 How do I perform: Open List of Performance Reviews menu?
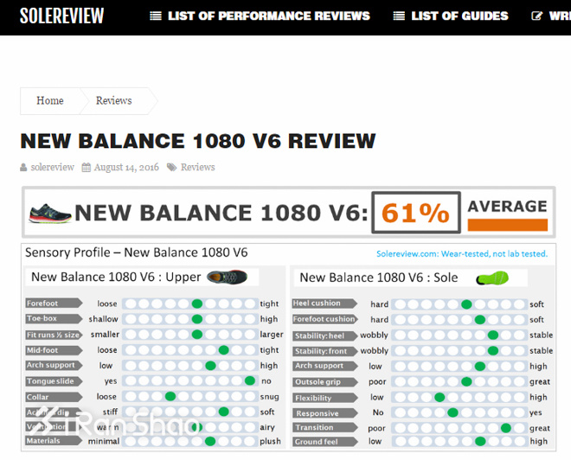pos(267,16)
